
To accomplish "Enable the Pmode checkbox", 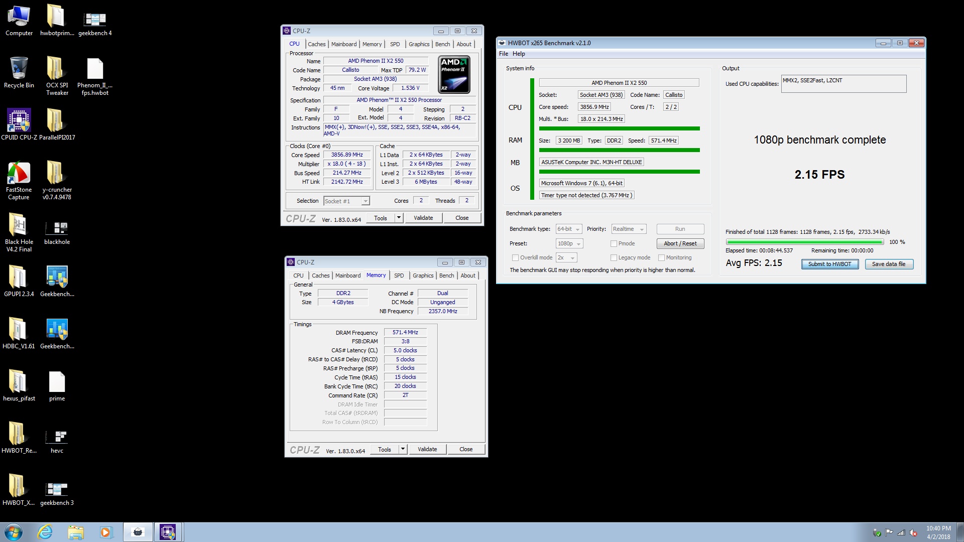I will tap(614, 244).
